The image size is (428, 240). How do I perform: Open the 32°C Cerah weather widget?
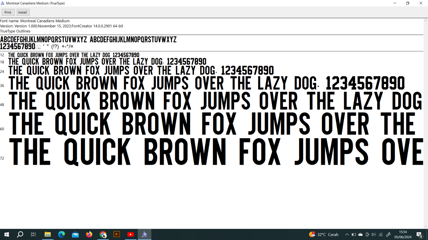coord(324,234)
